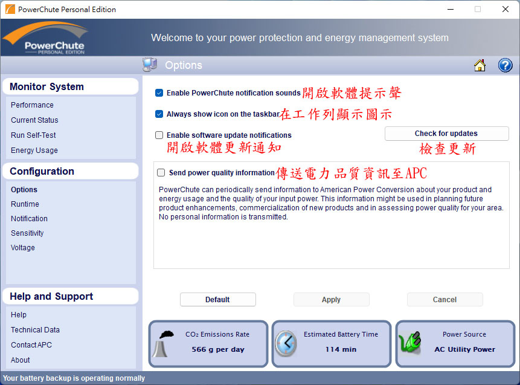
Task: Click the 566 g per day value
Action: pos(218,349)
